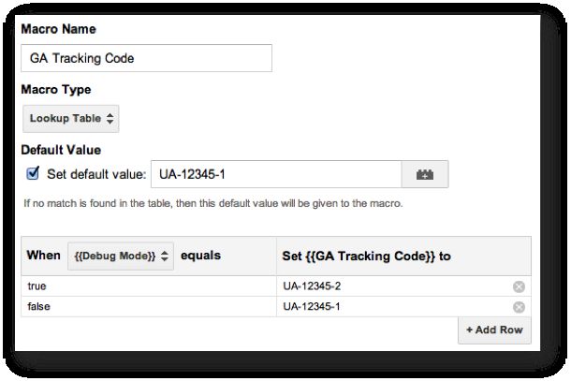Click the UA-12345-1 cell in the false row

(394, 307)
